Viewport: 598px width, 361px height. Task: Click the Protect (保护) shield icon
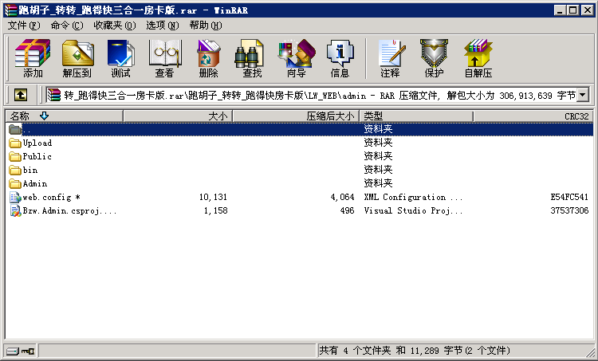click(x=434, y=59)
